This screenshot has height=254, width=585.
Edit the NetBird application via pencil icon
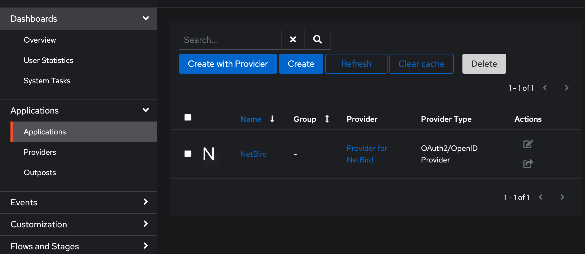(x=527, y=143)
